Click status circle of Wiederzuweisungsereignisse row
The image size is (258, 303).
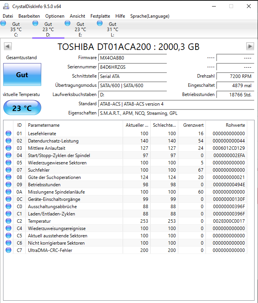tap(8, 228)
